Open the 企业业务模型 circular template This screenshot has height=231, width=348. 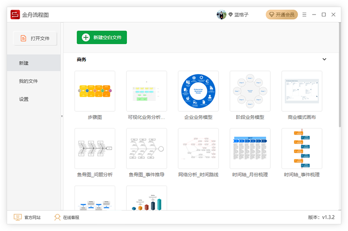click(198, 91)
